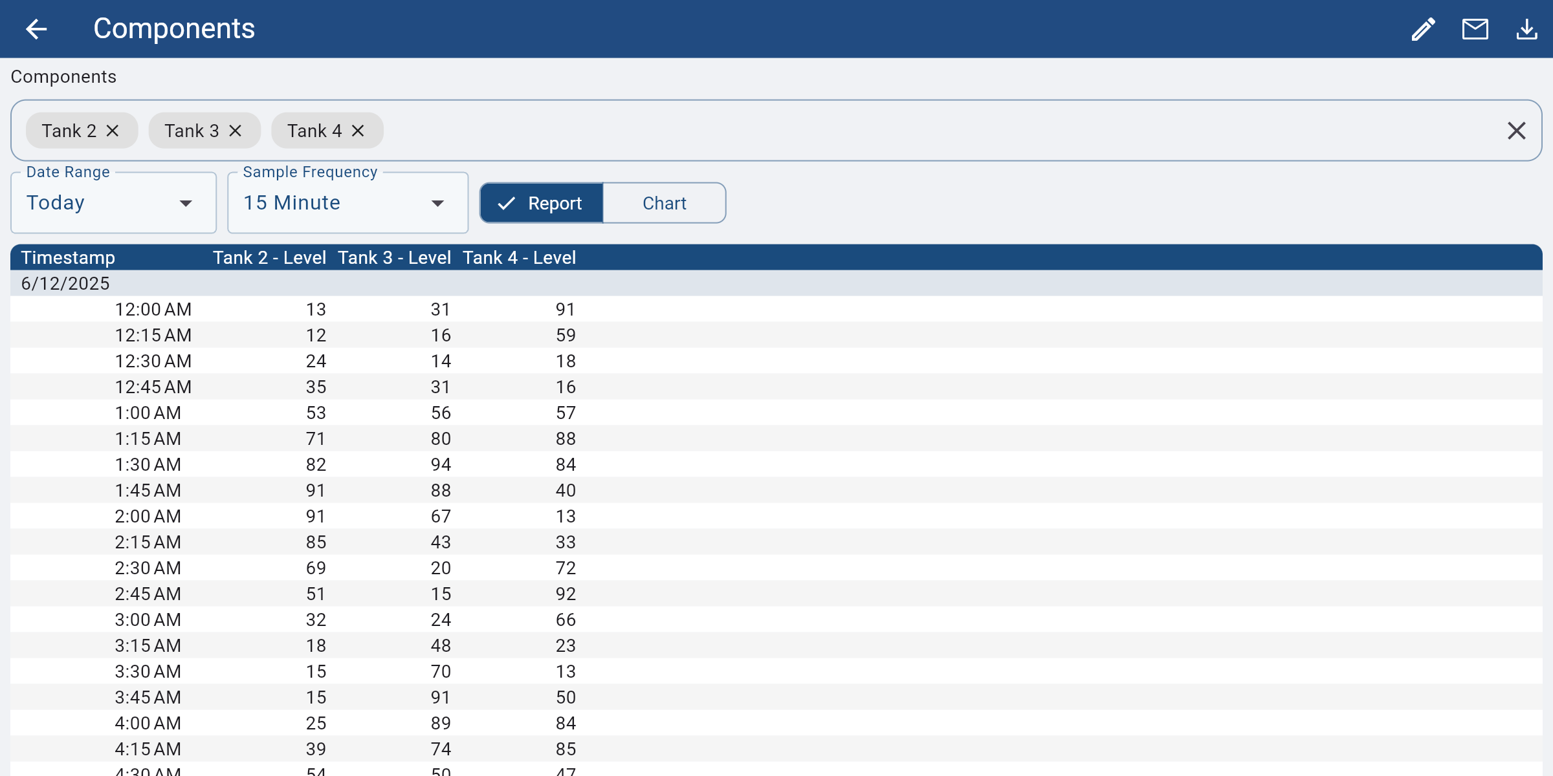Select Tank 4 value 59 at 12:15 AM
The image size is (1553, 776).
(x=566, y=335)
